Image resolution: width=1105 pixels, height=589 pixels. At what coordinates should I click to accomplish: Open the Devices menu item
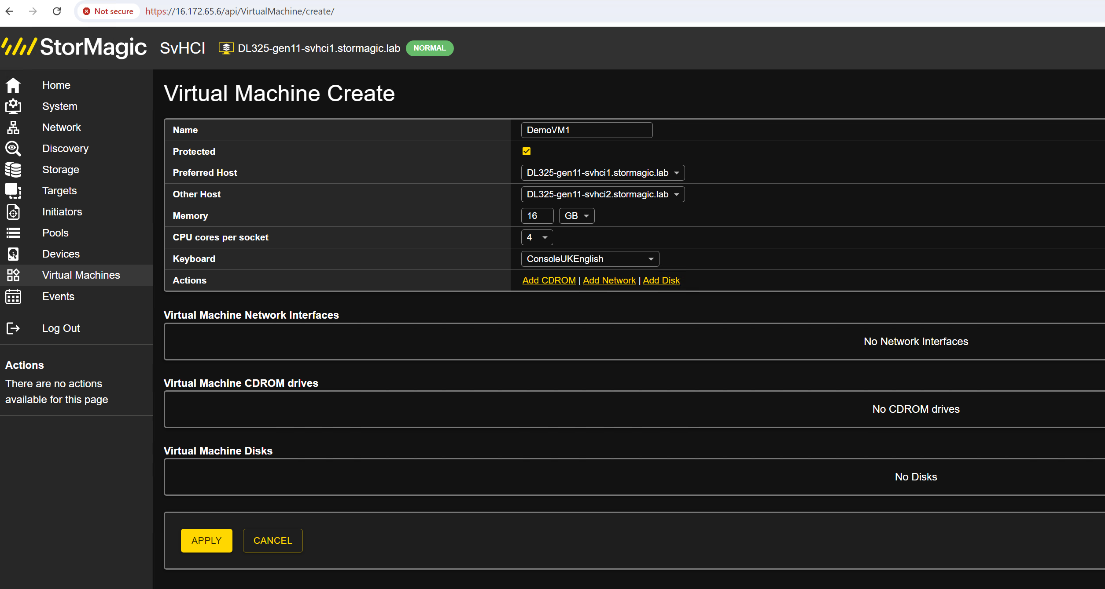tap(61, 254)
